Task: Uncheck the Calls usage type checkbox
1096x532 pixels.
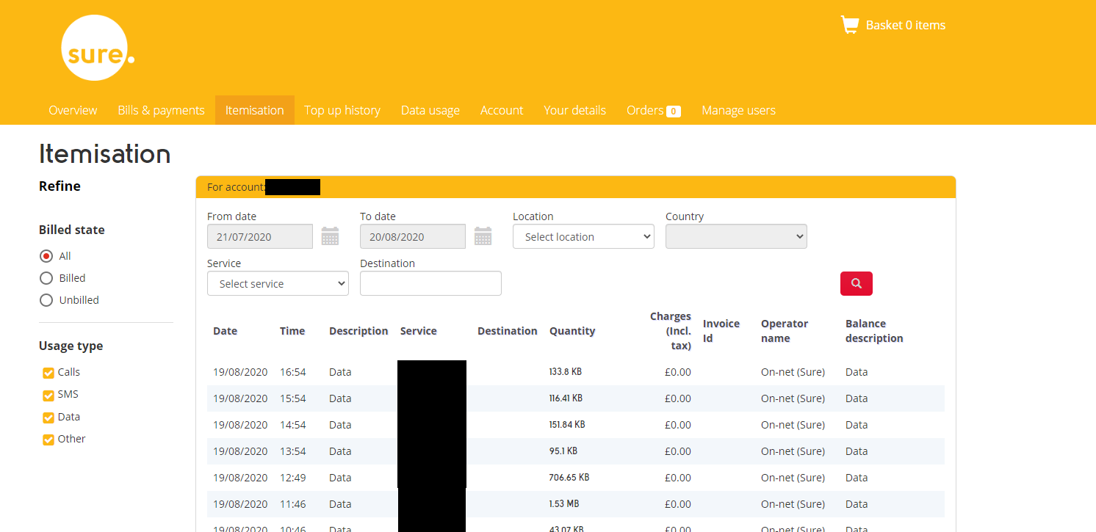Action: [x=48, y=373]
